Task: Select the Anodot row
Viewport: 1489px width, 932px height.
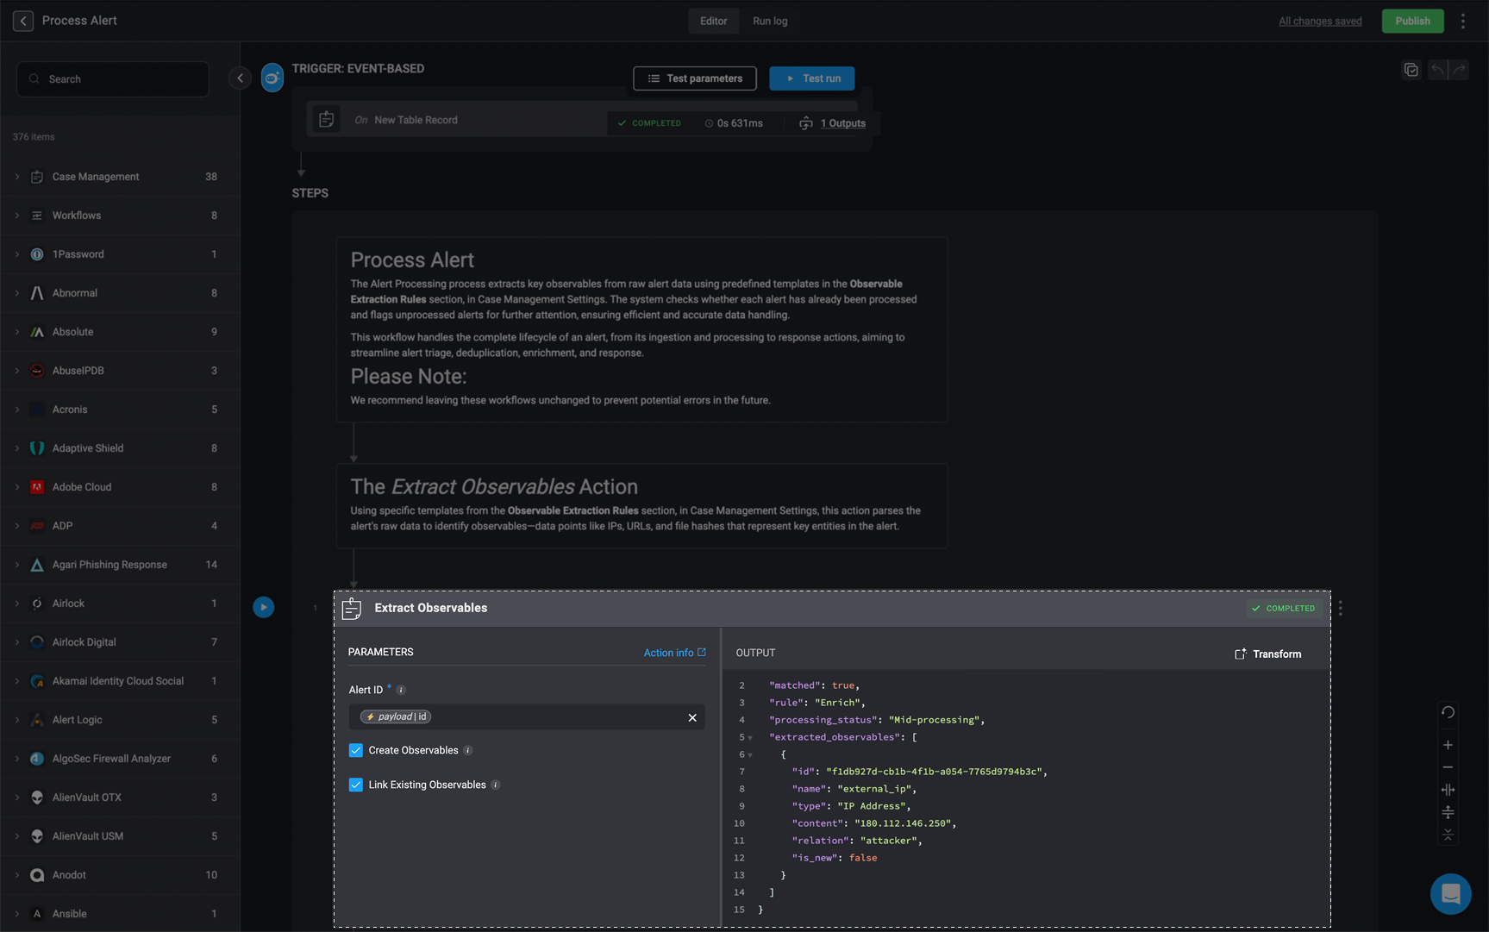Action: coord(120,875)
